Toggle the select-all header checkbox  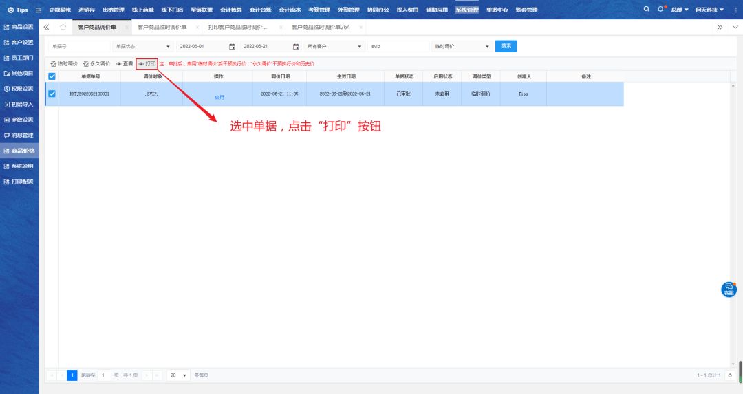(52, 76)
